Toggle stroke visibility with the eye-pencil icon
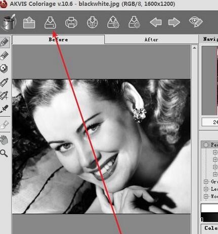The height and width of the screenshot is (234, 218). click(196, 22)
